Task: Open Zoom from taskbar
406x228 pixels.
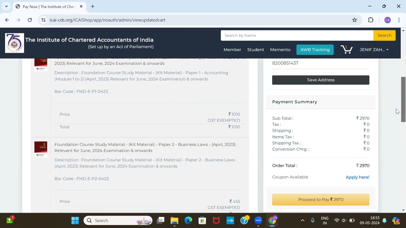Action: point(258,220)
